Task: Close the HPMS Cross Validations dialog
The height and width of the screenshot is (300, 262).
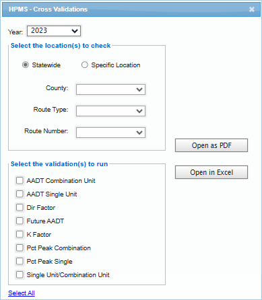Action: click(x=252, y=9)
